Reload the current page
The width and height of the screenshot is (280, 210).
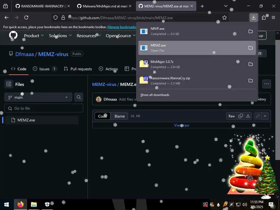tap(26, 17)
